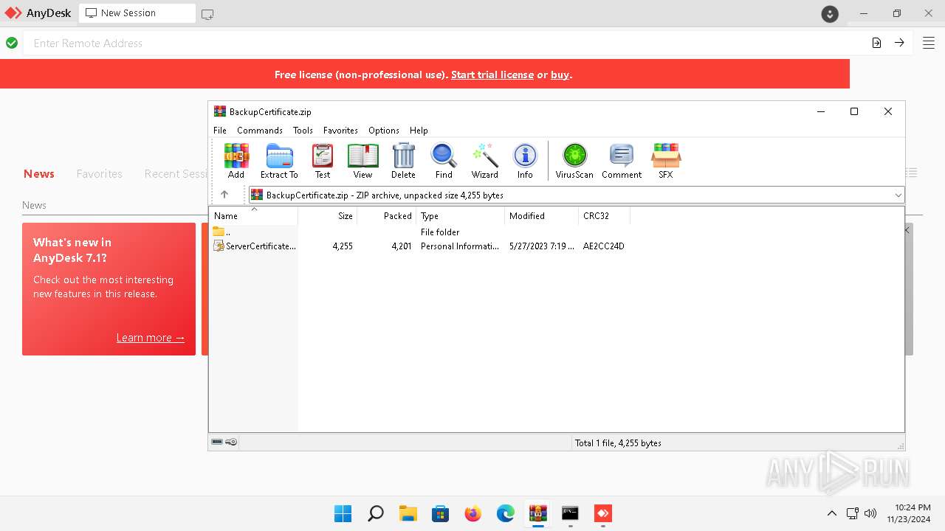The width and height of the screenshot is (945, 531).
Task: Click the connect arrow in AnyDesk address bar
Action: click(x=899, y=43)
